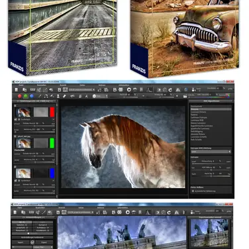Screen dimensions: 249x249
Task: Click the Export button in lower window
Action: [44, 242]
